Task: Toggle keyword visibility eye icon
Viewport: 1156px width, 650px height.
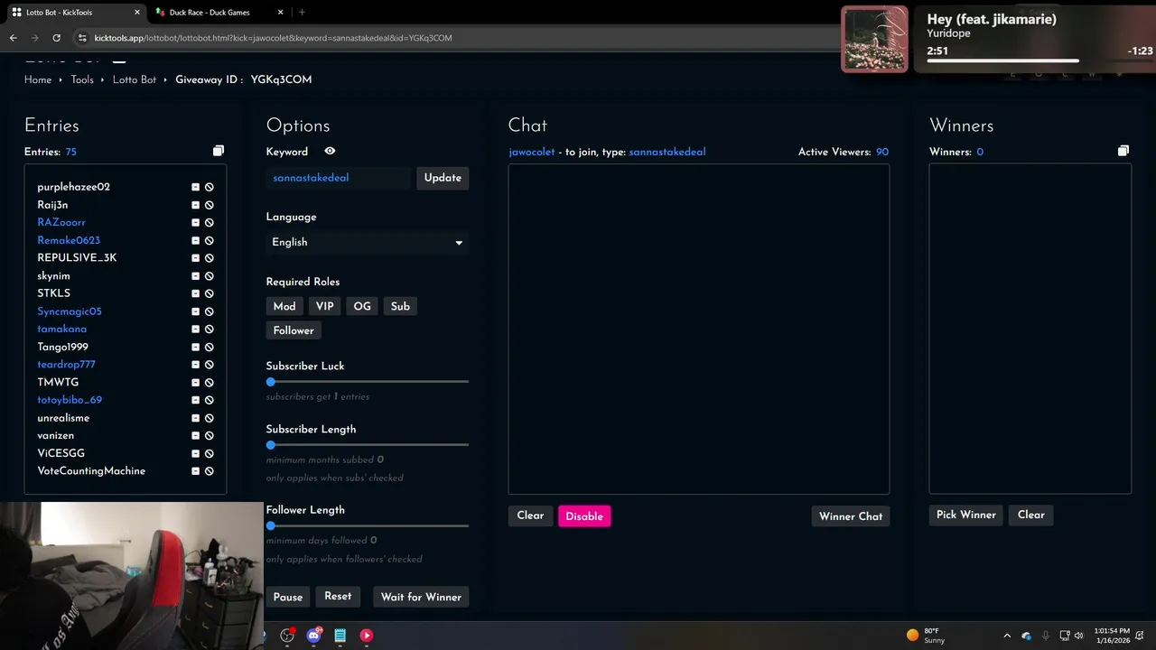Action: point(330,152)
